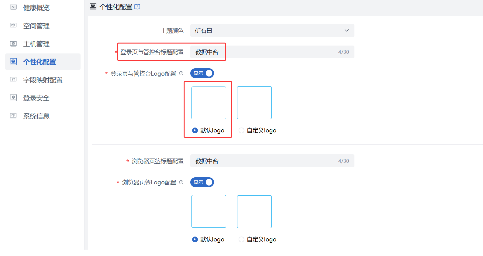The height and width of the screenshot is (256, 483).
Task: Click info icon next to 登录页与管控台Logo配置
Action: pyautogui.click(x=181, y=73)
